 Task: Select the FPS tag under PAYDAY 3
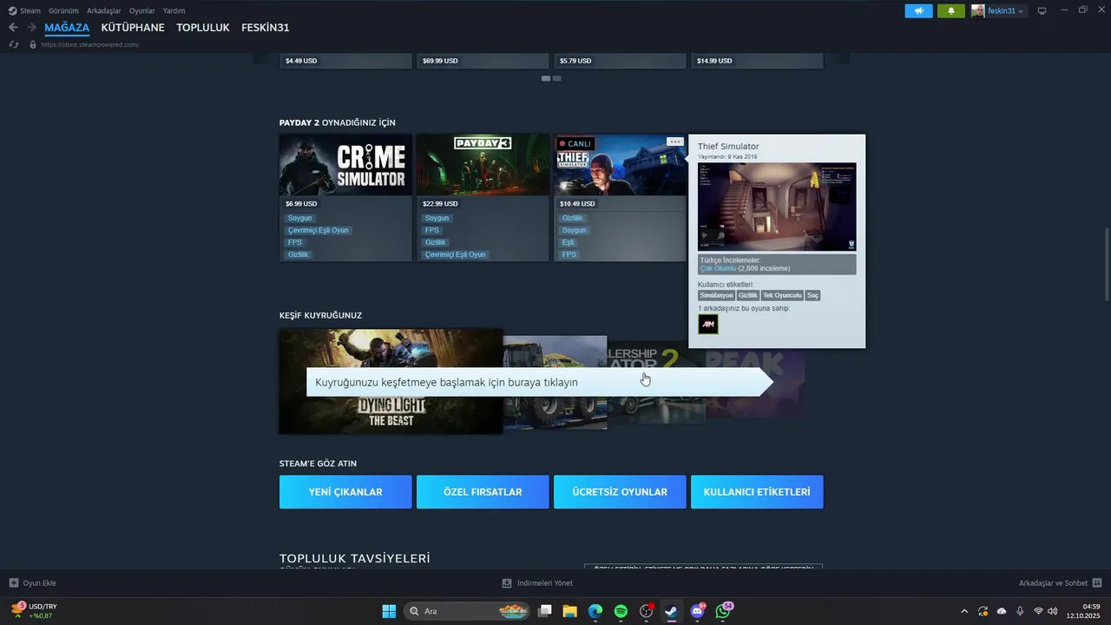point(432,230)
